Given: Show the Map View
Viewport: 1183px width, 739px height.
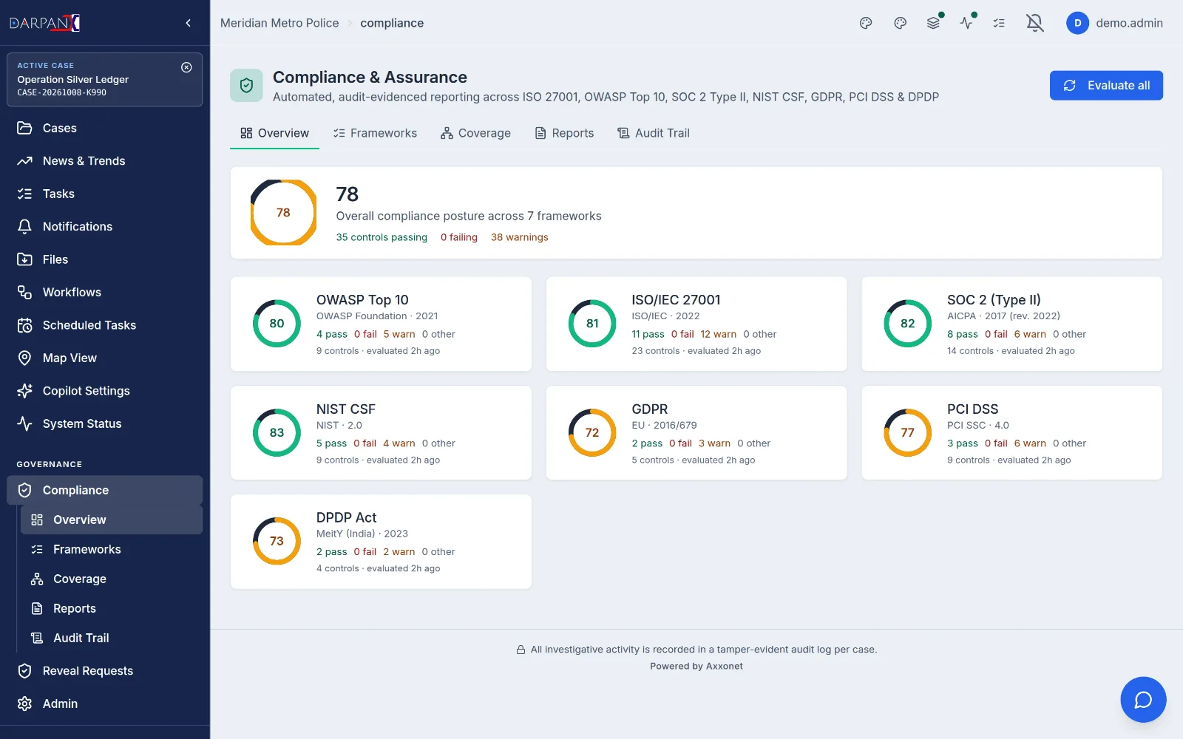Looking at the screenshot, I should 105,358.
